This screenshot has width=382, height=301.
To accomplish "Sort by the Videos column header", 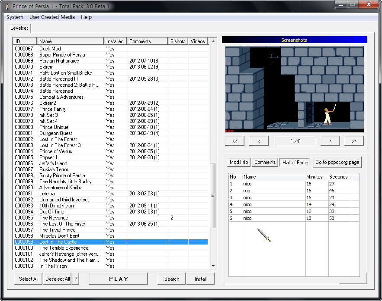I will [198, 41].
